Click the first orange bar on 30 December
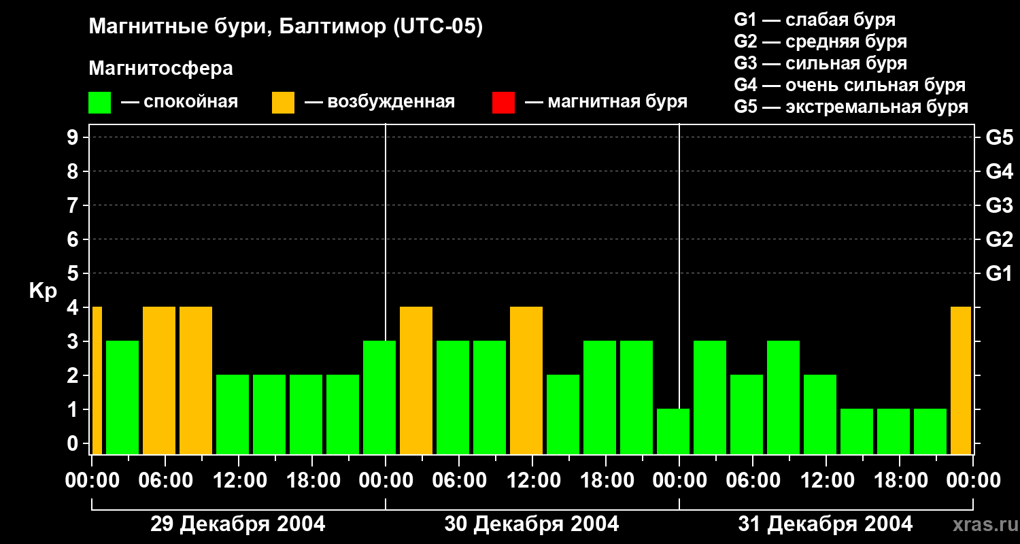Screen dimensions: 1020x544 coord(416,380)
